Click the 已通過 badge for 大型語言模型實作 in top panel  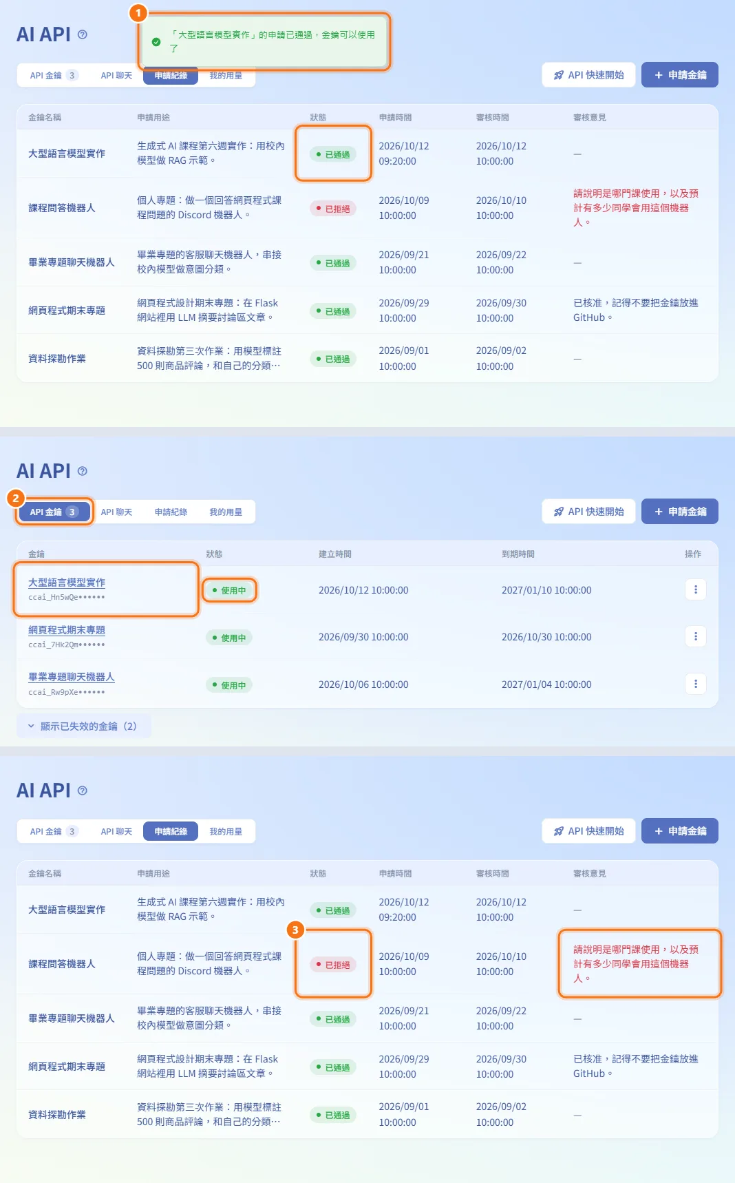coord(333,154)
